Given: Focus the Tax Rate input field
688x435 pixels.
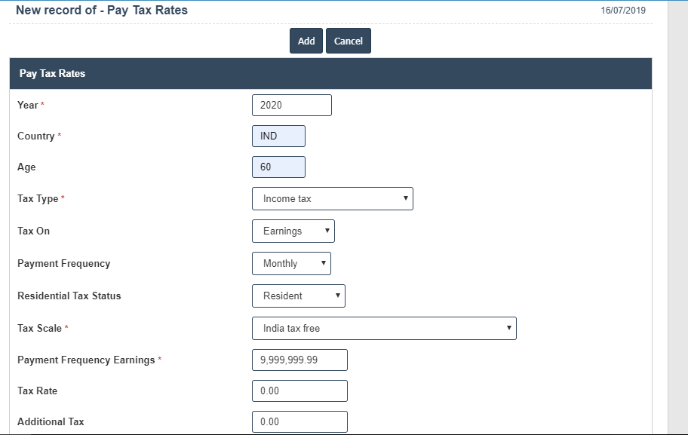Looking at the screenshot, I should 299,391.
